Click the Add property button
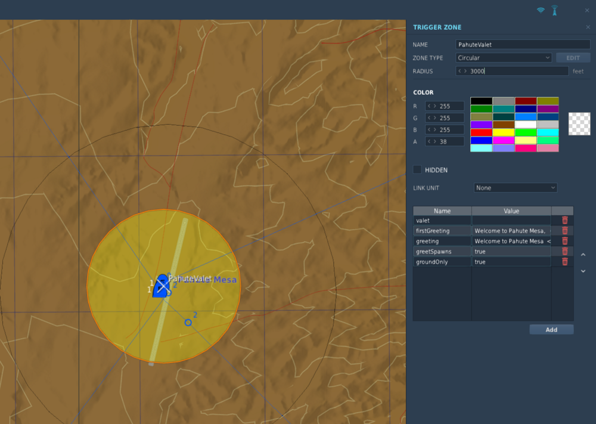 coord(551,330)
